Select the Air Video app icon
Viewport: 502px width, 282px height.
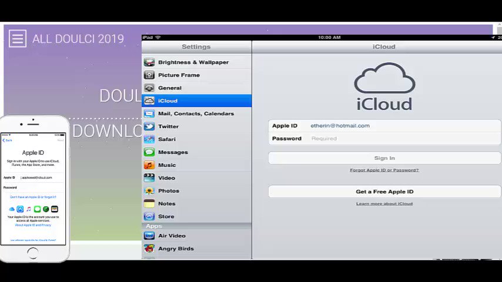click(x=149, y=236)
